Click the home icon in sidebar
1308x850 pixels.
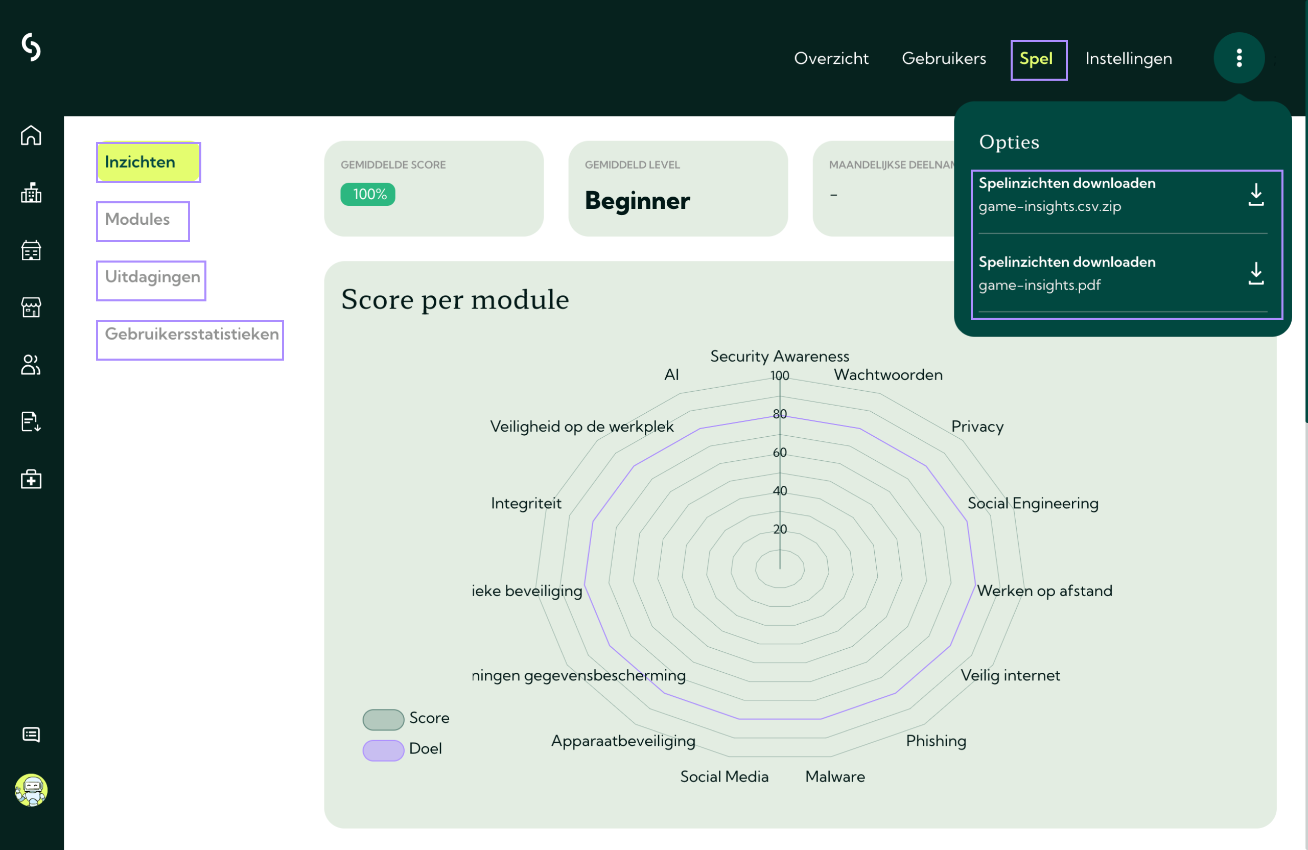click(x=31, y=135)
